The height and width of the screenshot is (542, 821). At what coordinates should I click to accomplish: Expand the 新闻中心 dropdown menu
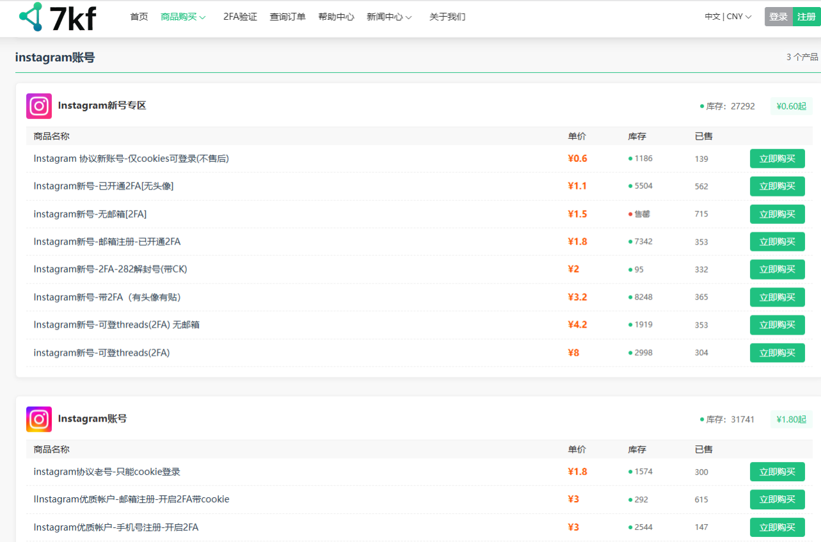(389, 17)
